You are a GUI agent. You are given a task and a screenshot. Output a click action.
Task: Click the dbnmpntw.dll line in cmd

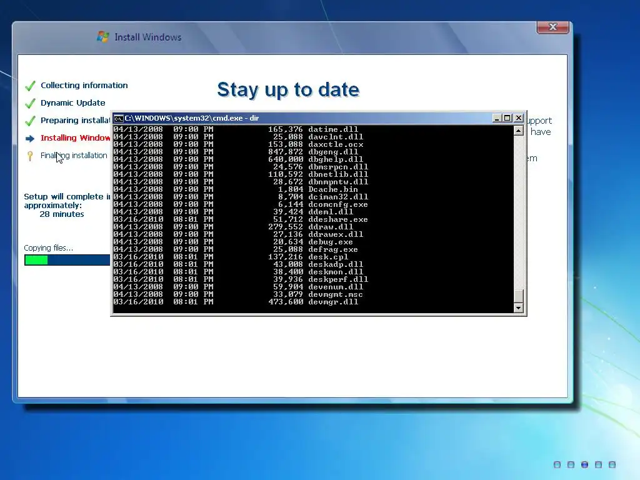(x=241, y=182)
